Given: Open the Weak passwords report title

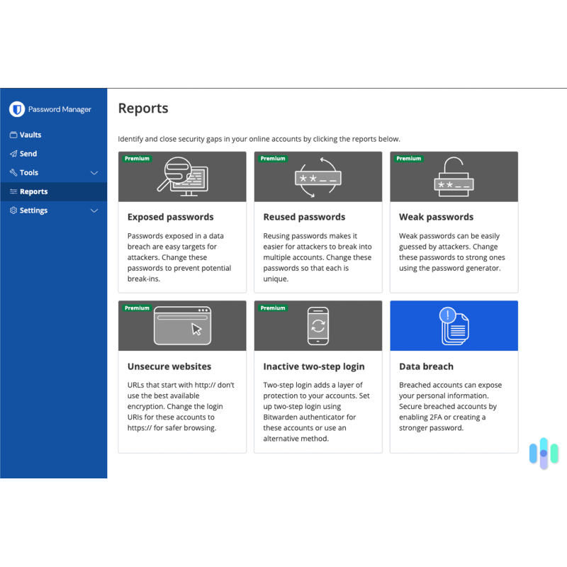Looking at the screenshot, I should coord(436,217).
